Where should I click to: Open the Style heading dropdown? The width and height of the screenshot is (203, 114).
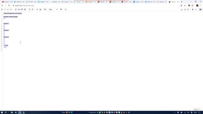click(x=53, y=9)
